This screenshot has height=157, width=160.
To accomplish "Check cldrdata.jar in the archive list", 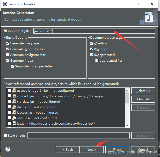I will (9, 101).
